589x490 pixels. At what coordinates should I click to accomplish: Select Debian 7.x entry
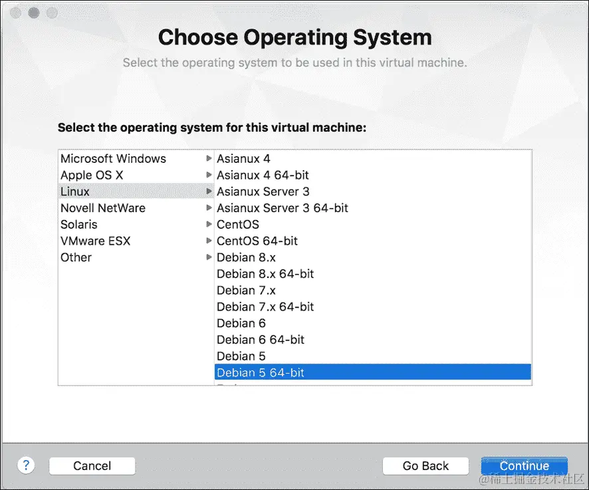click(373, 291)
